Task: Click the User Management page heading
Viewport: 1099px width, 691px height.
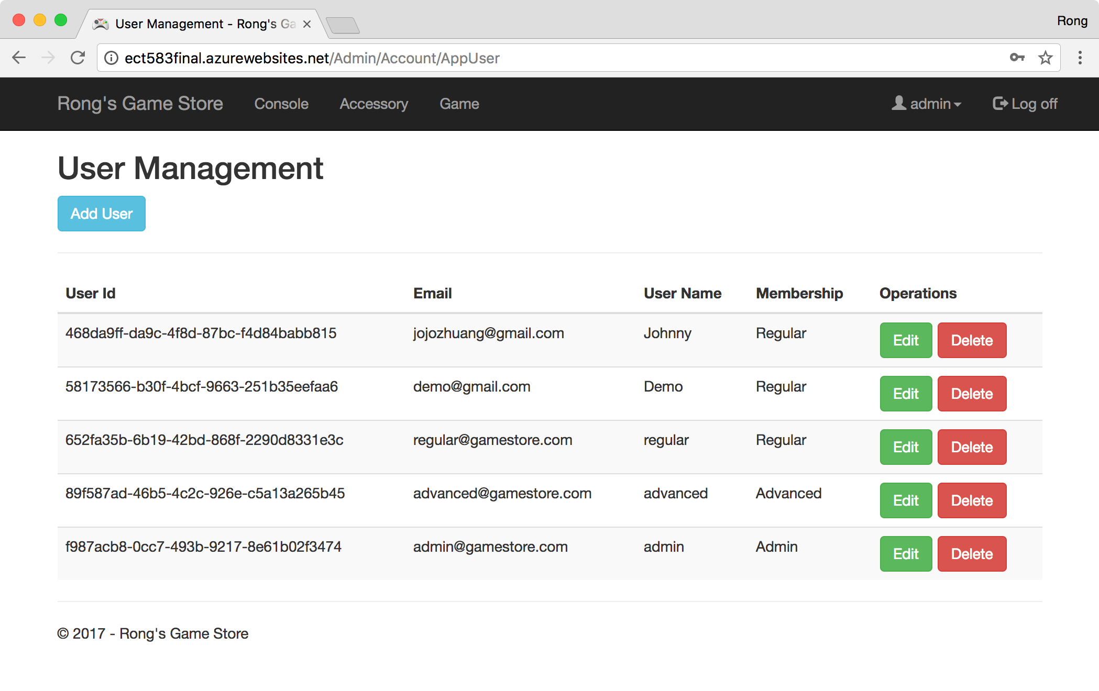Action: (191, 169)
